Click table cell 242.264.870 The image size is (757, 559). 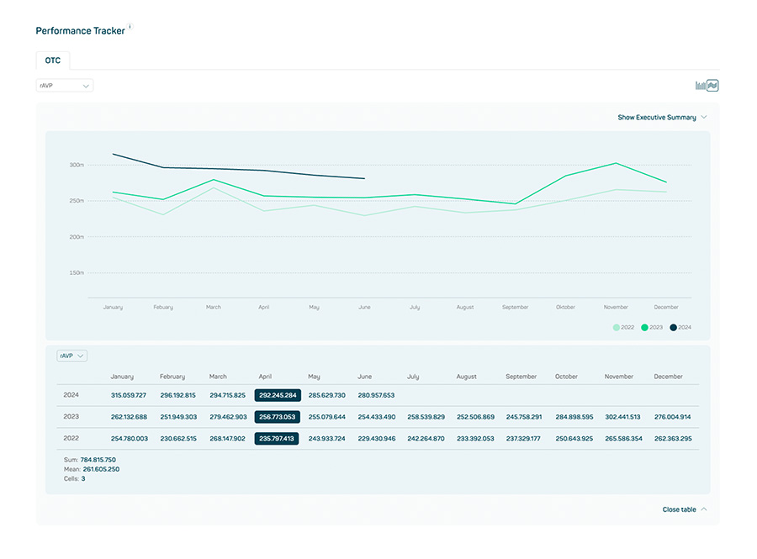tap(426, 439)
